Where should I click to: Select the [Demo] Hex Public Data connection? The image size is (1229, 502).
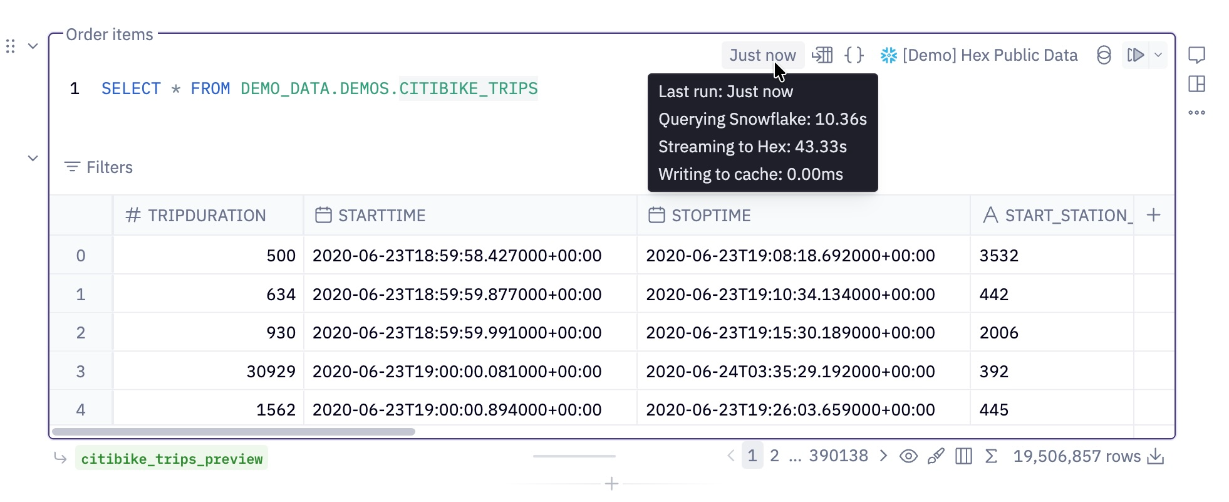978,55
